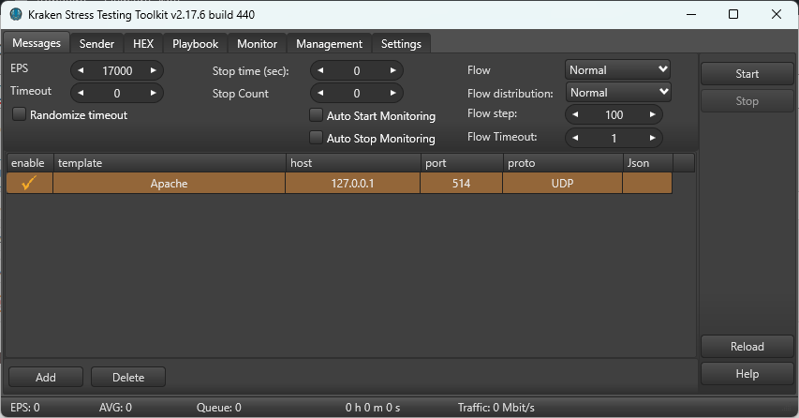Increase Timeout with right arrow
This screenshot has width=799, height=418.
(154, 93)
